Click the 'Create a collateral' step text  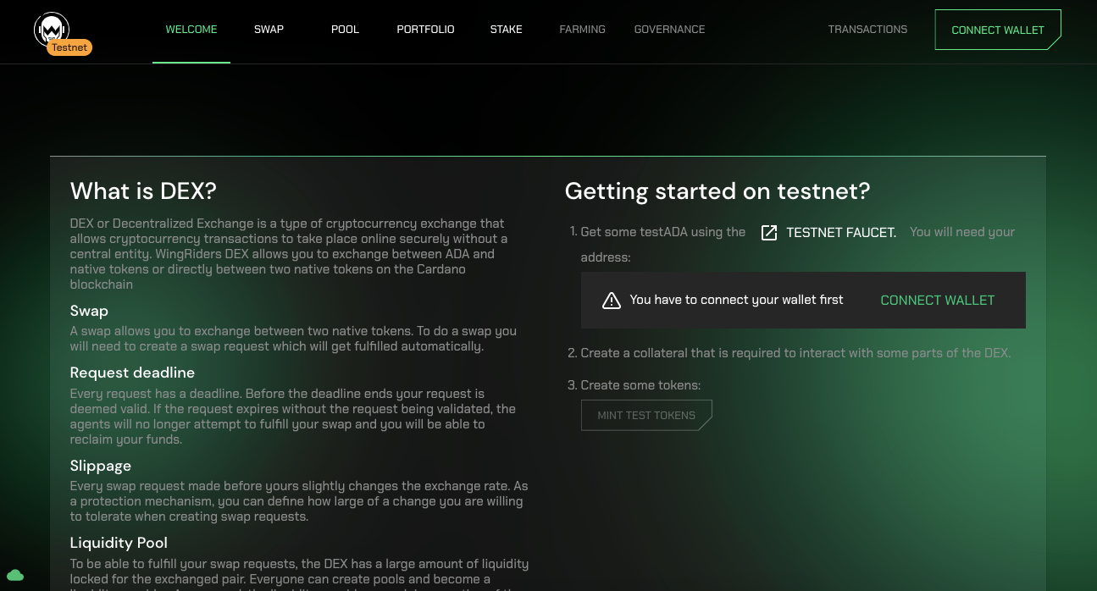point(796,353)
